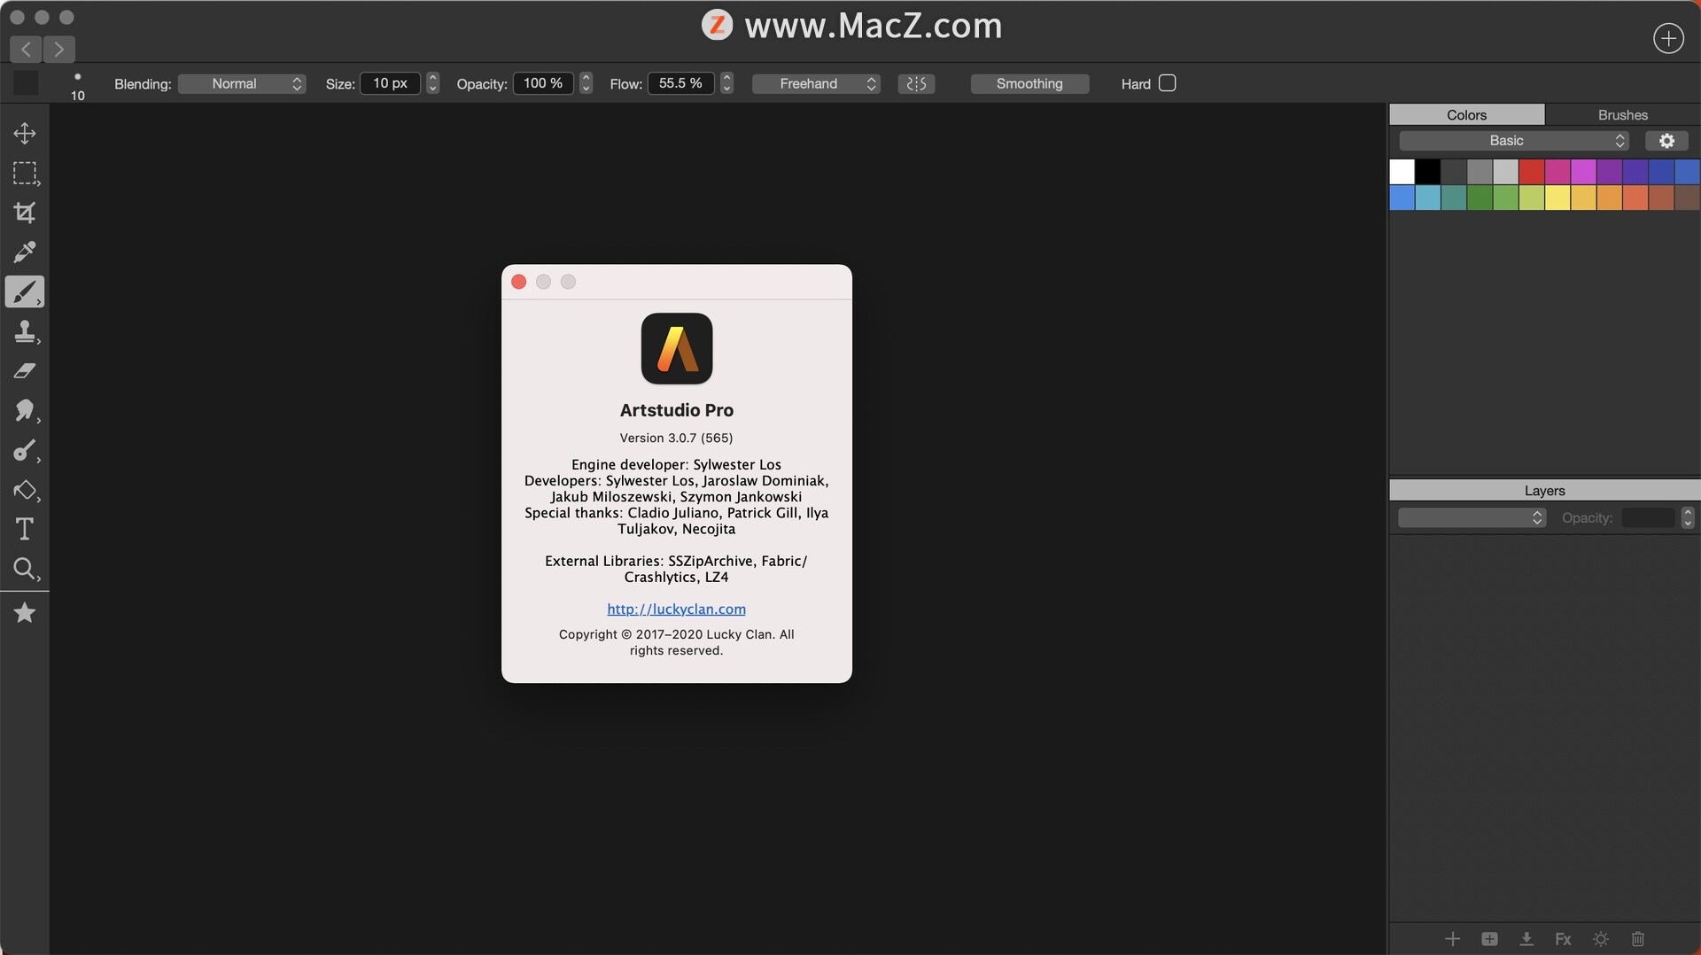Click the Opacity stepper in options bar
This screenshot has width=1701, height=955.
click(x=586, y=83)
